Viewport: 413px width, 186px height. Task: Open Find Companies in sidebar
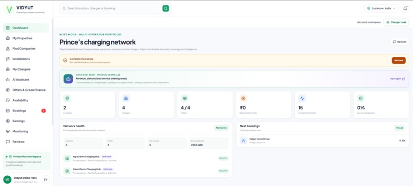click(26, 49)
